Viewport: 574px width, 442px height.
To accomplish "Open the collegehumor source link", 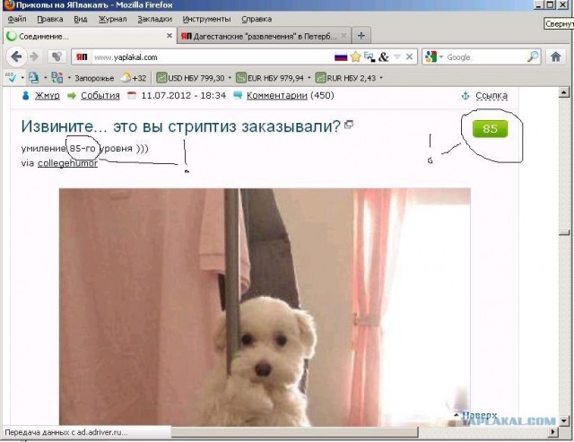I will [67, 163].
